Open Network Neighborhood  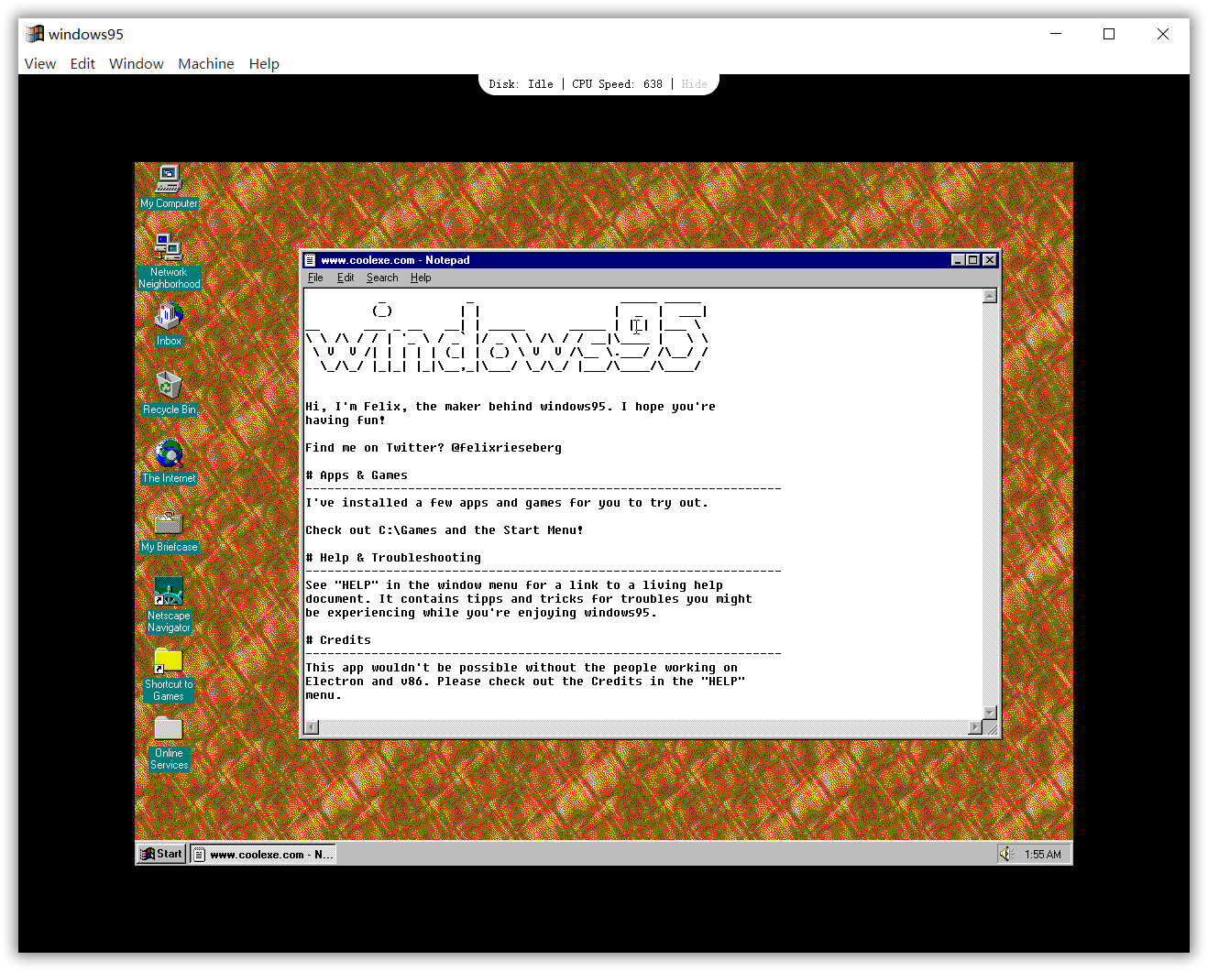click(169, 247)
